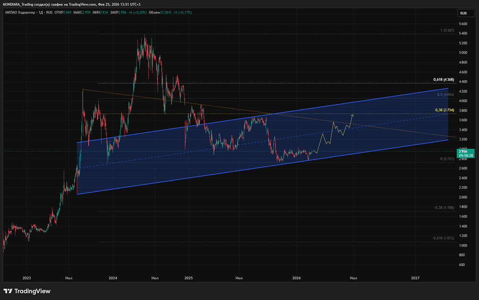Select the Fibonacci label -0,38 (1 708)
The height and width of the screenshot is (300, 479).
point(444,207)
